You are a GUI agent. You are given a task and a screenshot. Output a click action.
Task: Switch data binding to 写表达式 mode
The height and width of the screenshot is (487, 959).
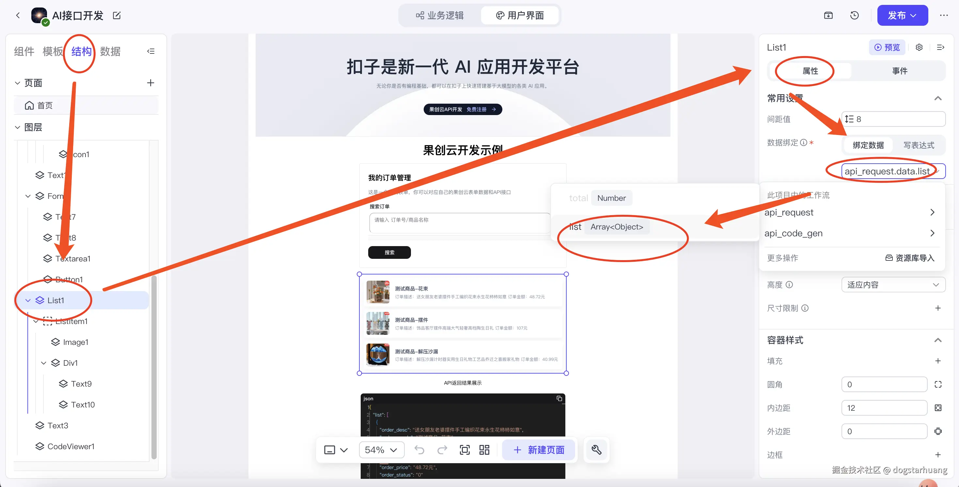pyautogui.click(x=919, y=145)
